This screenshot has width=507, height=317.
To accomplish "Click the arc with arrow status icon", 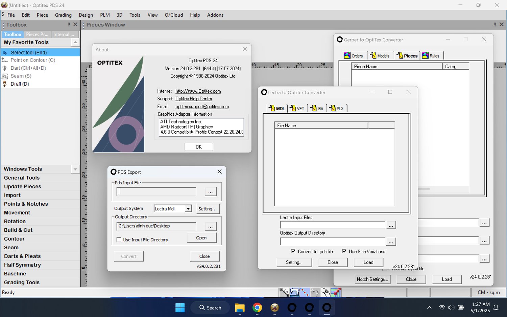I will coord(325,292).
